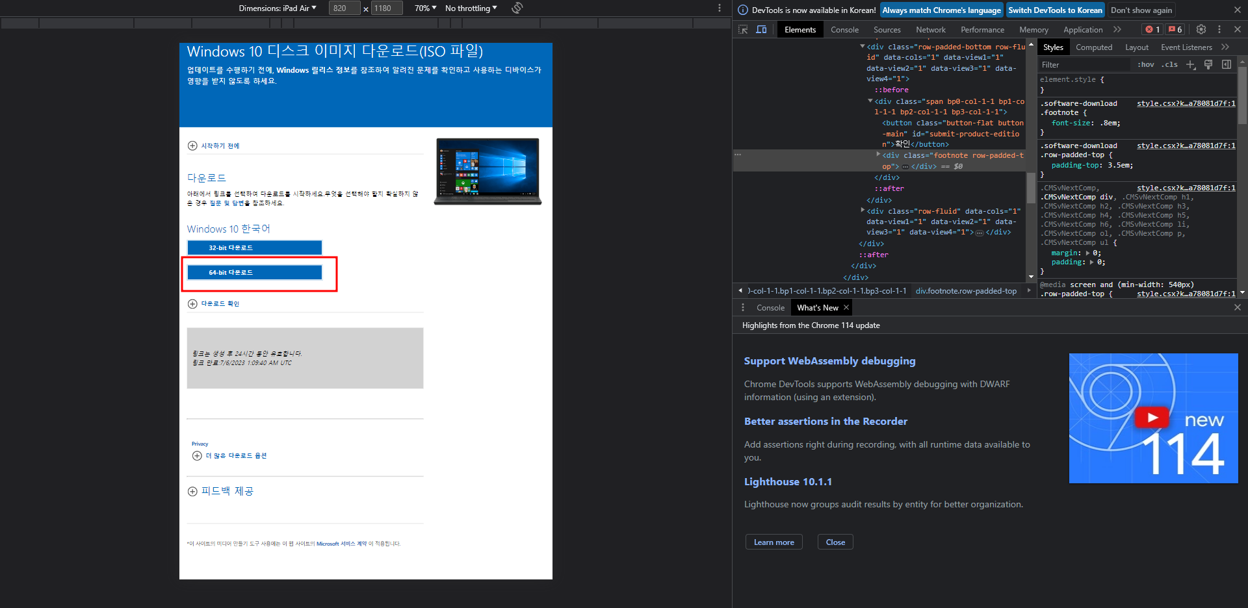Viewport: 1248px width, 608px height.
Task: Expand the '피드백 제공' section
Action: click(192, 492)
